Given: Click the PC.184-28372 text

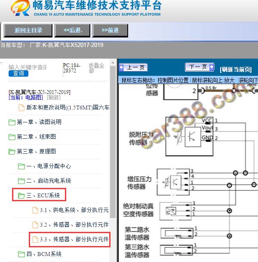Looking at the screenshot, I should pos(72,68).
